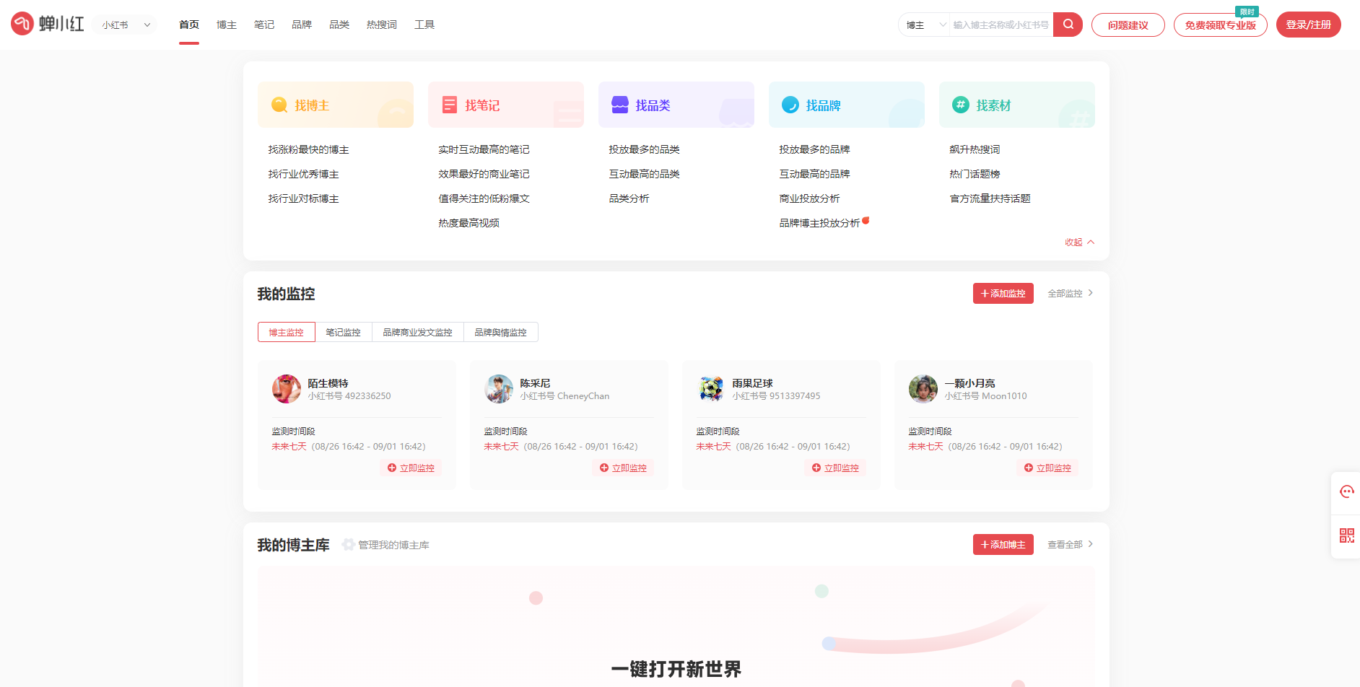The width and height of the screenshot is (1360, 687).
Task: Click 免费领取专业版 button
Action: click(1220, 25)
